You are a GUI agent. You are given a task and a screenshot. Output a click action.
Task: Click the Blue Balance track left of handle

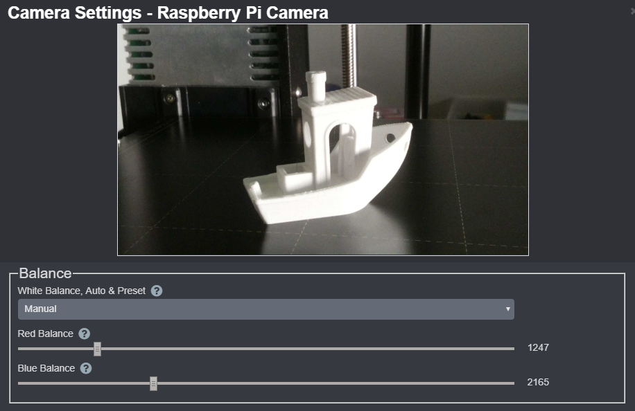83,383
